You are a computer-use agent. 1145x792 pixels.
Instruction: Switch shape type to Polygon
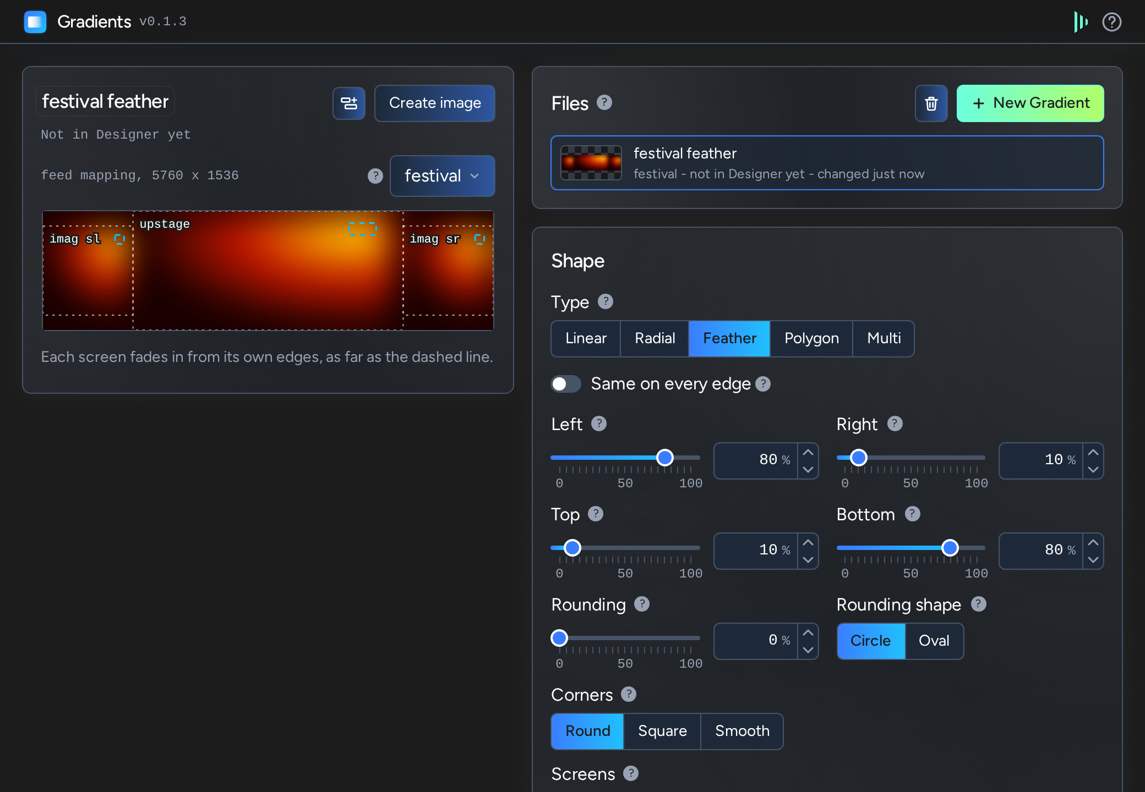(x=811, y=338)
